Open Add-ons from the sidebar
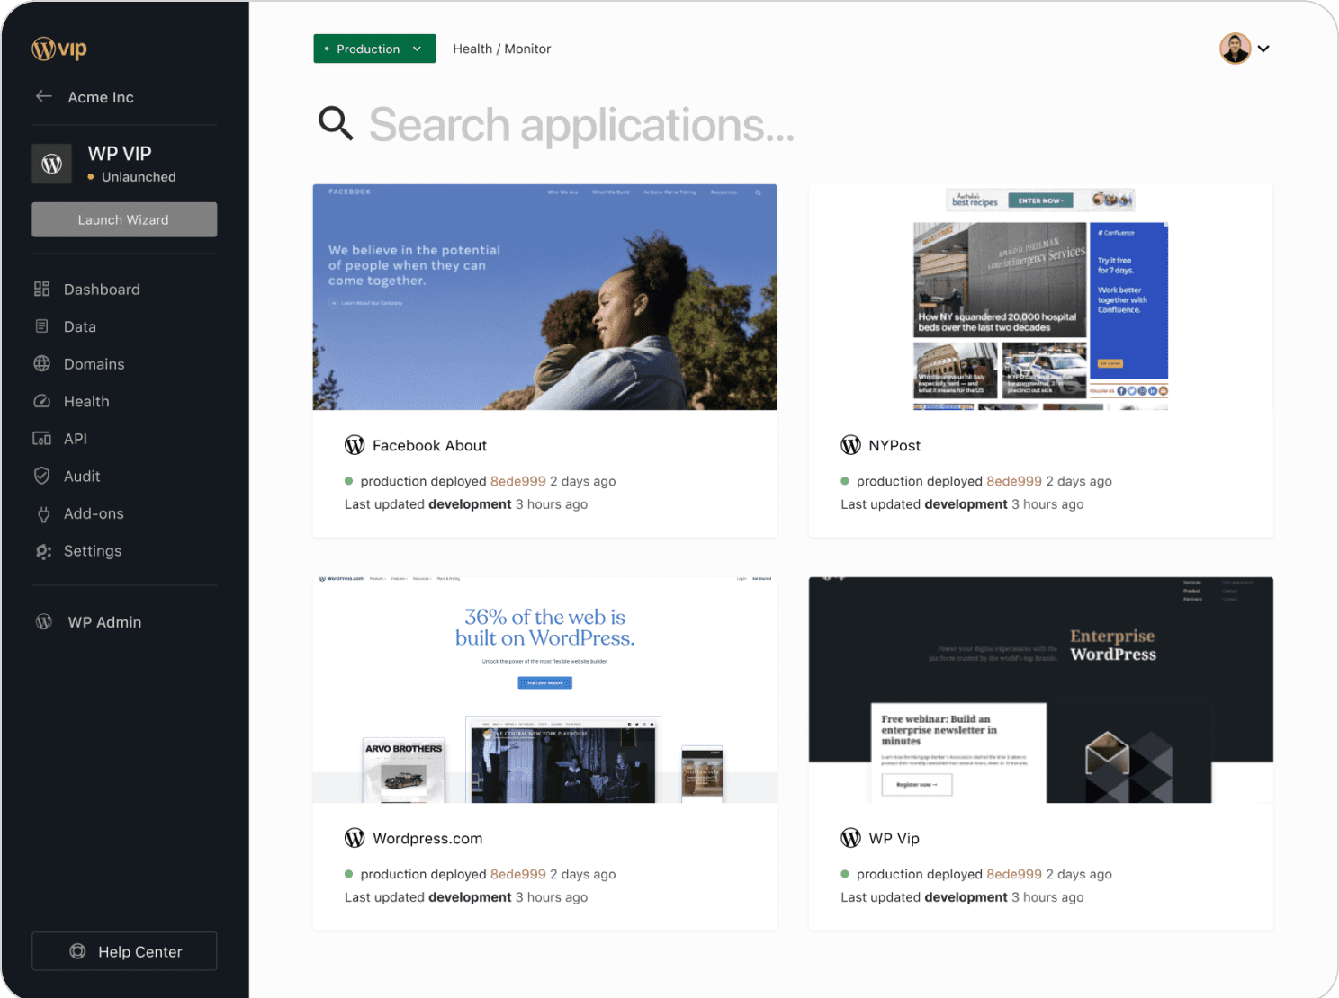The width and height of the screenshot is (1339, 998). pos(94,513)
